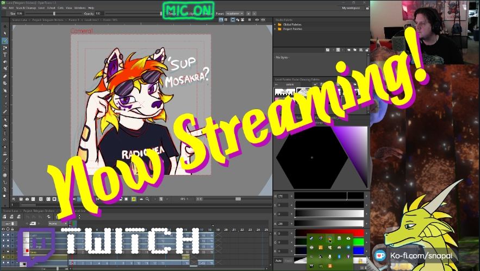
Task: Open the Scan & Cleanup menu
Action: point(26,8)
